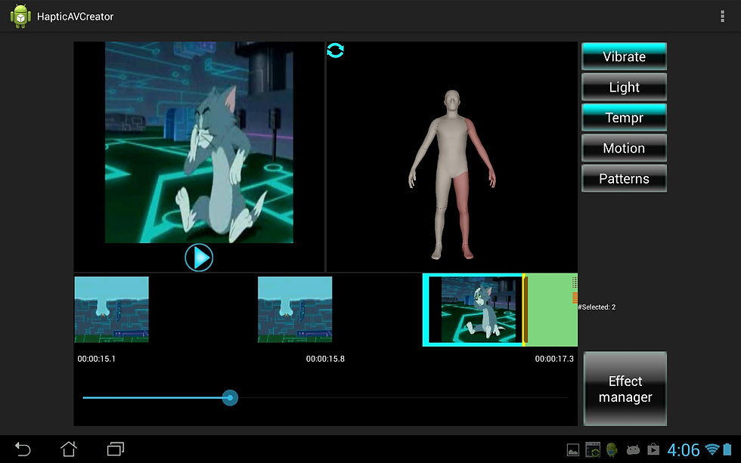Toggle the Light effect button

tap(624, 87)
